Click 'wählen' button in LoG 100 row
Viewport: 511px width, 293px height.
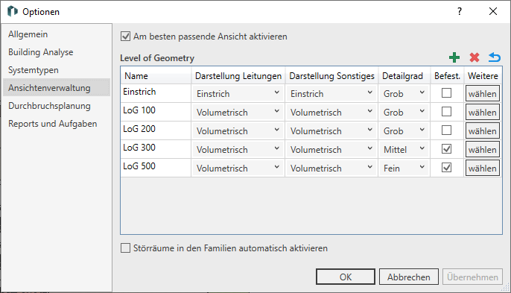click(x=483, y=113)
